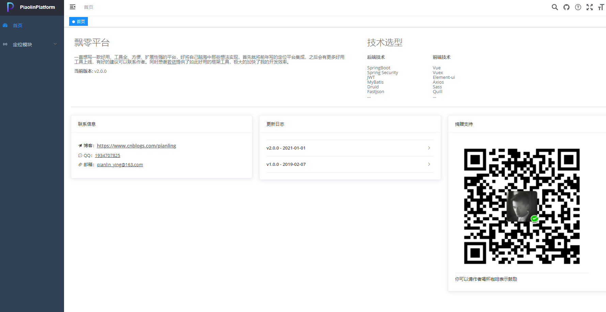The image size is (606, 312).
Task: Open the cnblogs blog link
Action: click(x=136, y=146)
